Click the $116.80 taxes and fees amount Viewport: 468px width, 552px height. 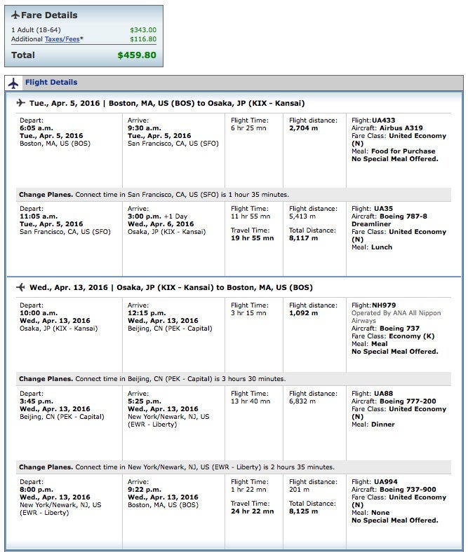pyautogui.click(x=143, y=39)
